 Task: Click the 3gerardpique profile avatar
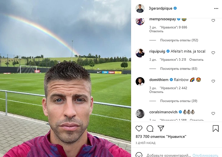pos(140,8)
